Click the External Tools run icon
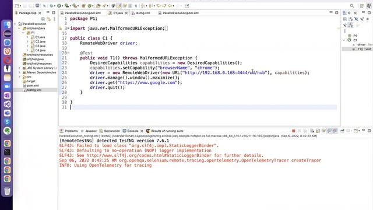This screenshot has width=373, height=210. (75, 6)
